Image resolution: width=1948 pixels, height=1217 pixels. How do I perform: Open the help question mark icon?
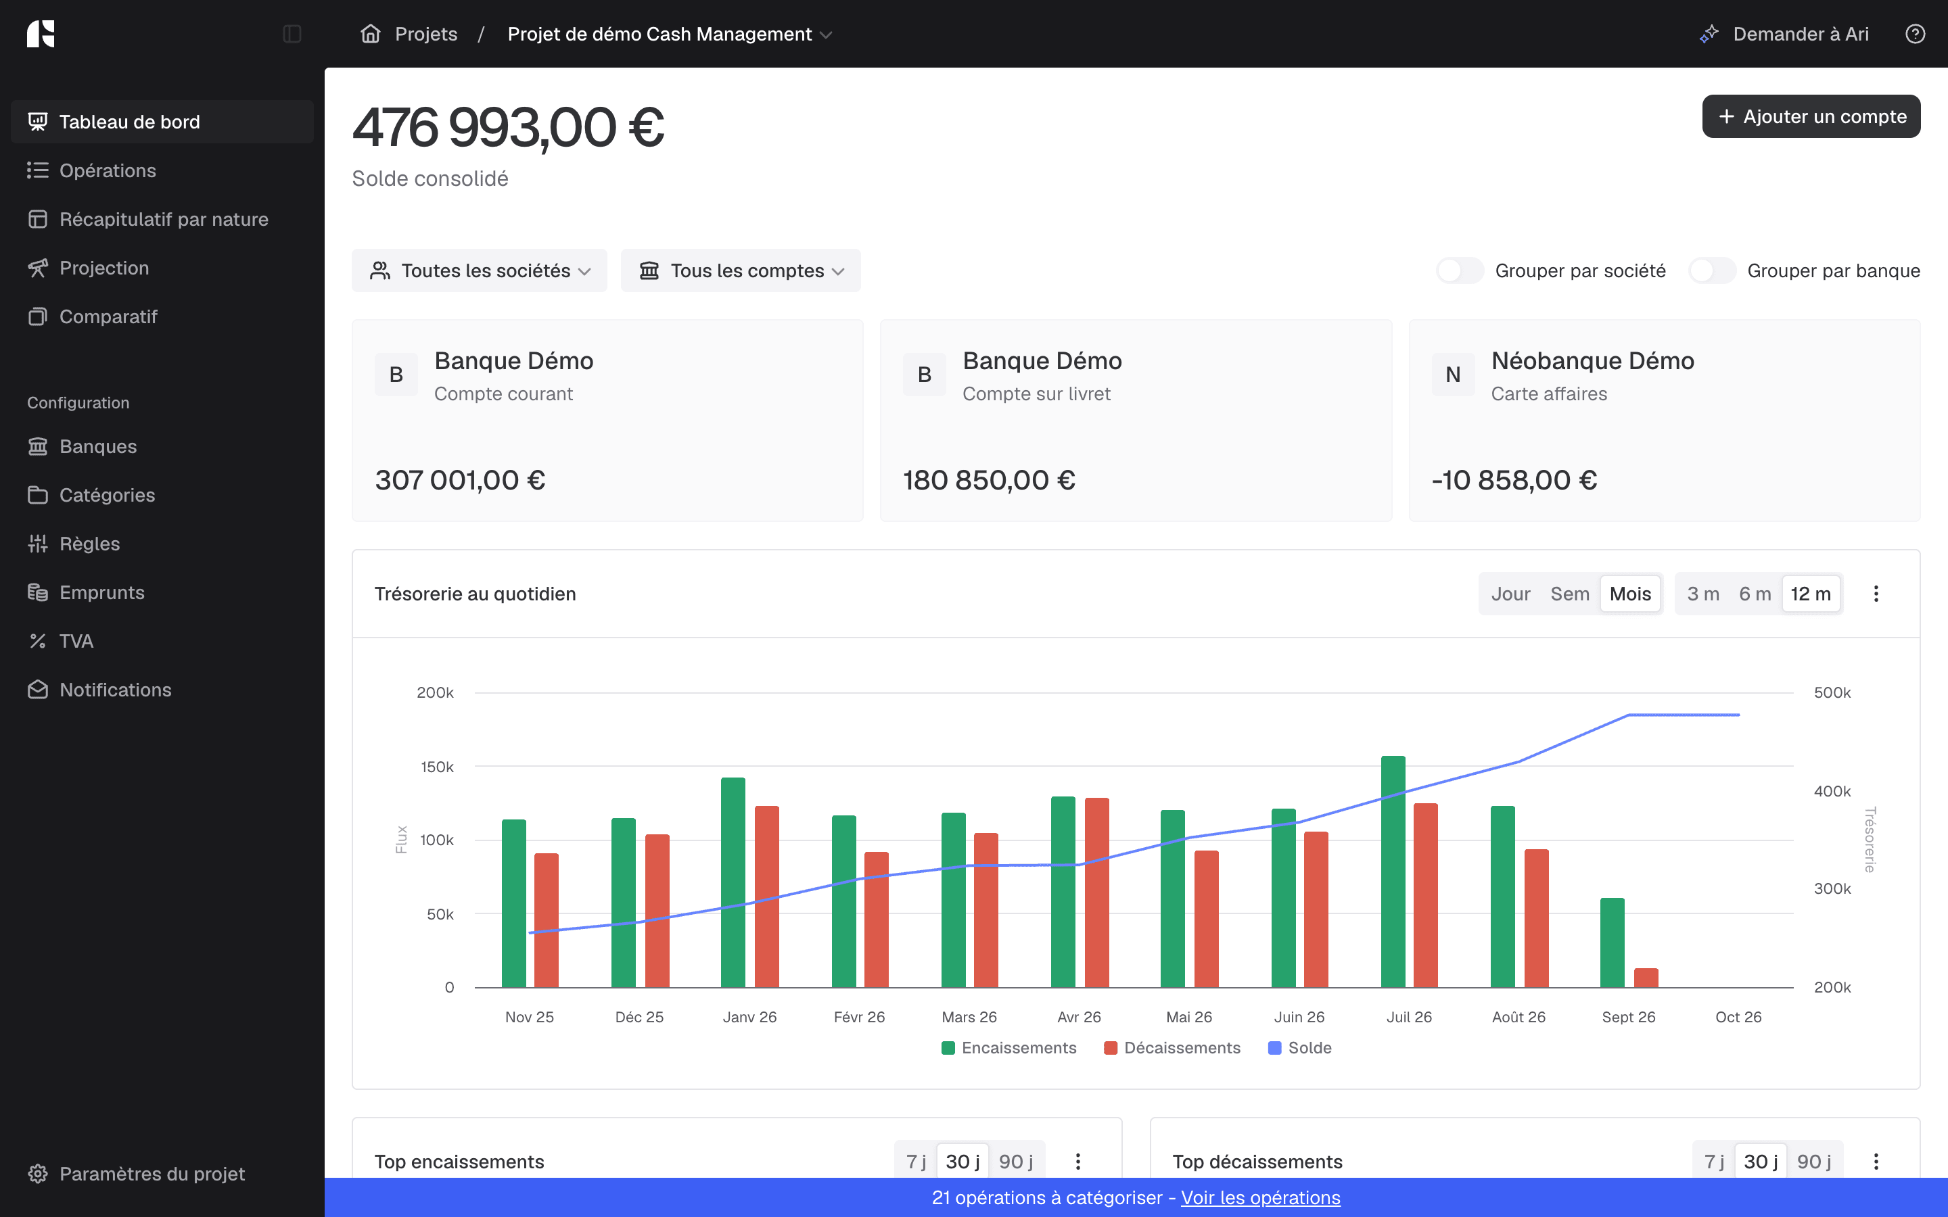click(x=1915, y=34)
